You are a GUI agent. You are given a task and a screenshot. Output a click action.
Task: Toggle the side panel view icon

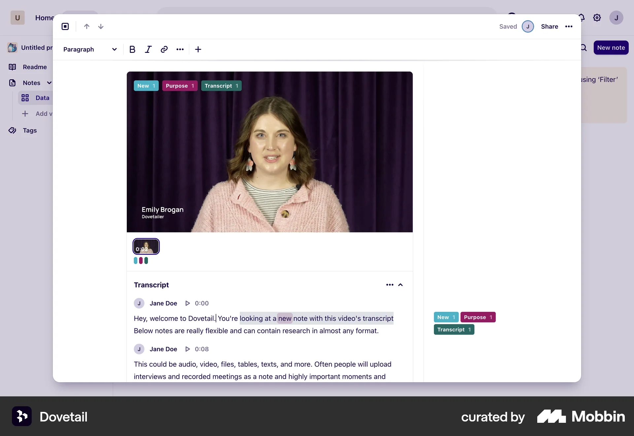(65, 26)
